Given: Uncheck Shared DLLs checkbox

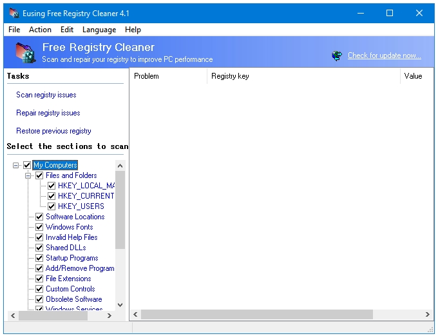Looking at the screenshot, I should pos(39,248).
